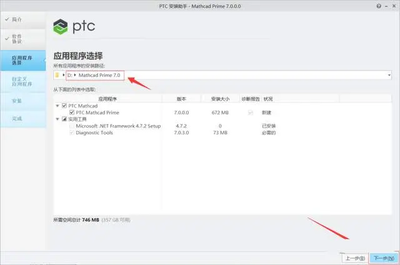Click the arrow before D: in the path
The width and height of the screenshot is (400, 265).
pos(63,75)
